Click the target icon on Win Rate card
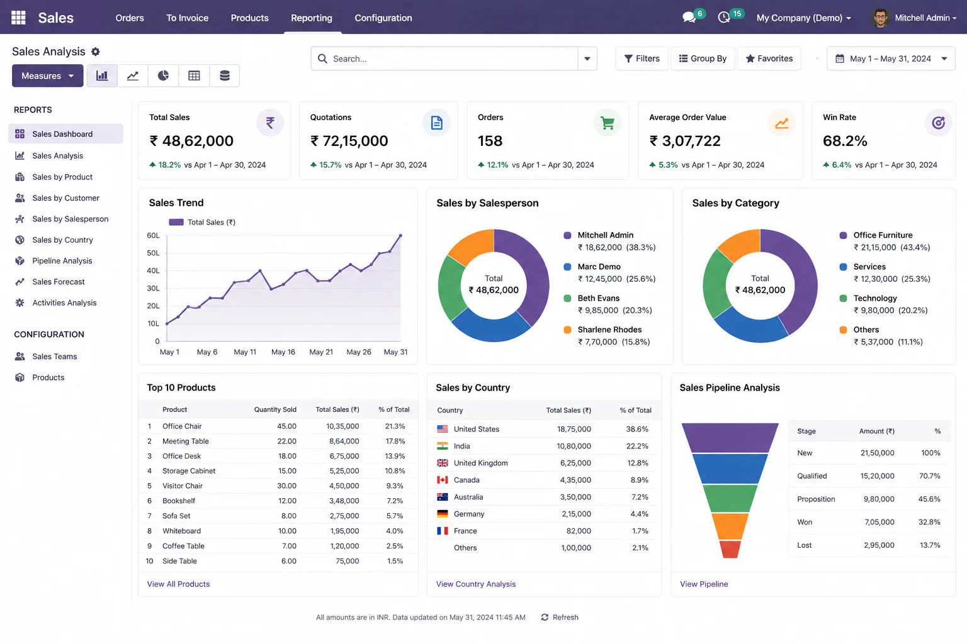 938,123
